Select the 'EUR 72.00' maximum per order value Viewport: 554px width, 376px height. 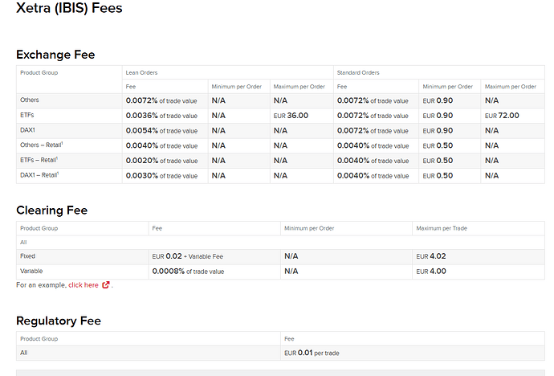coord(502,116)
